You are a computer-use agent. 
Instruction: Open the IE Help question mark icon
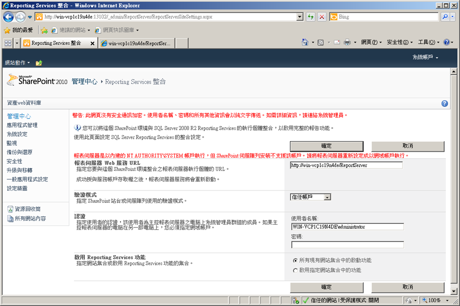[447, 43]
